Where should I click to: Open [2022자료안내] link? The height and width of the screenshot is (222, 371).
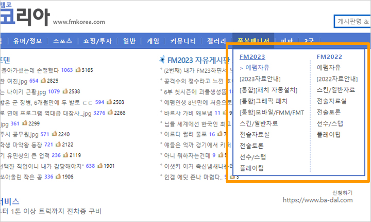(x=337, y=79)
